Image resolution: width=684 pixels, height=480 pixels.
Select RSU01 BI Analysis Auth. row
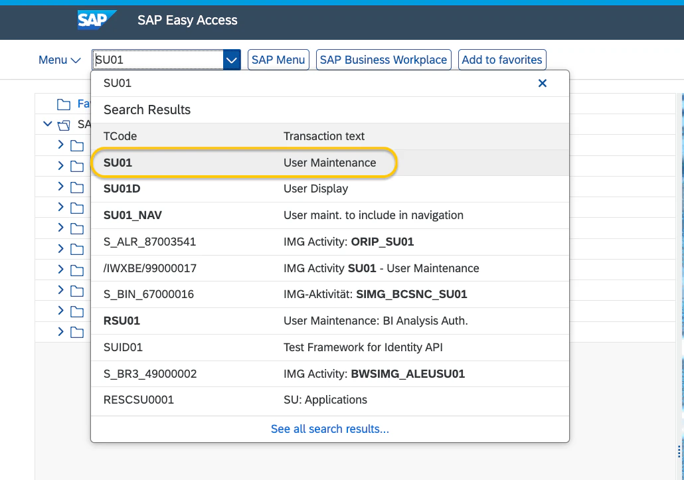click(x=330, y=321)
